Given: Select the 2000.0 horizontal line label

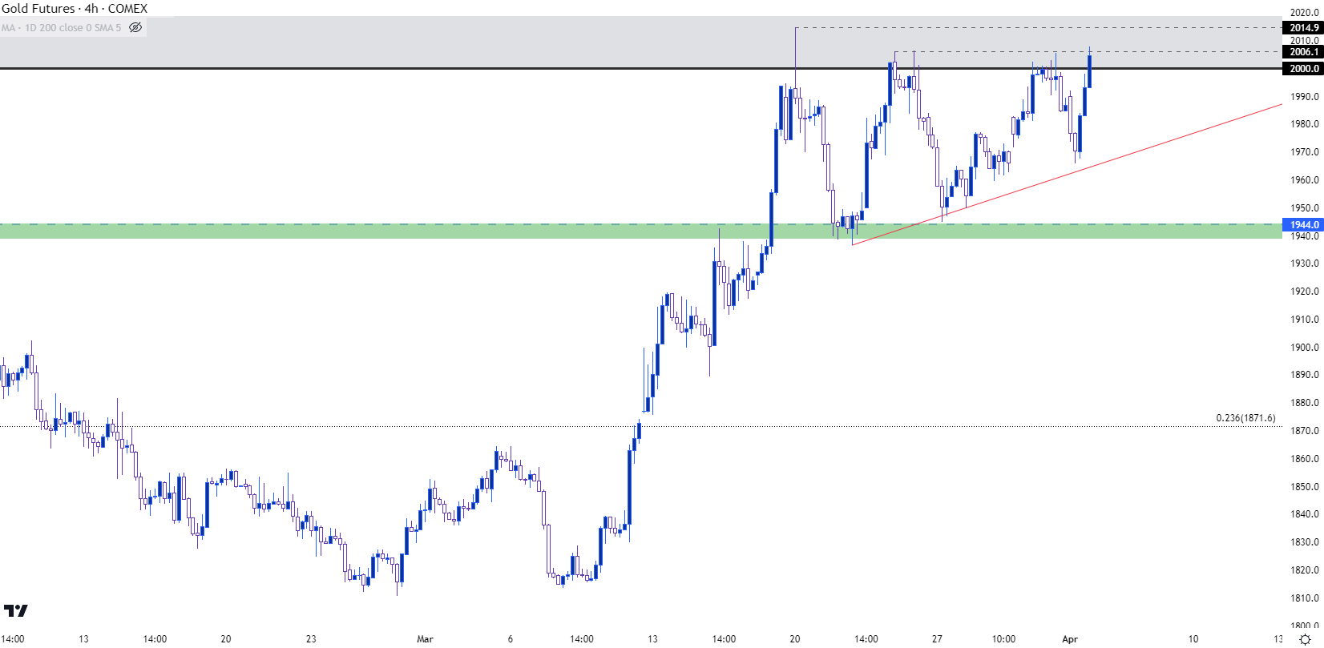Looking at the screenshot, I should (x=1304, y=69).
